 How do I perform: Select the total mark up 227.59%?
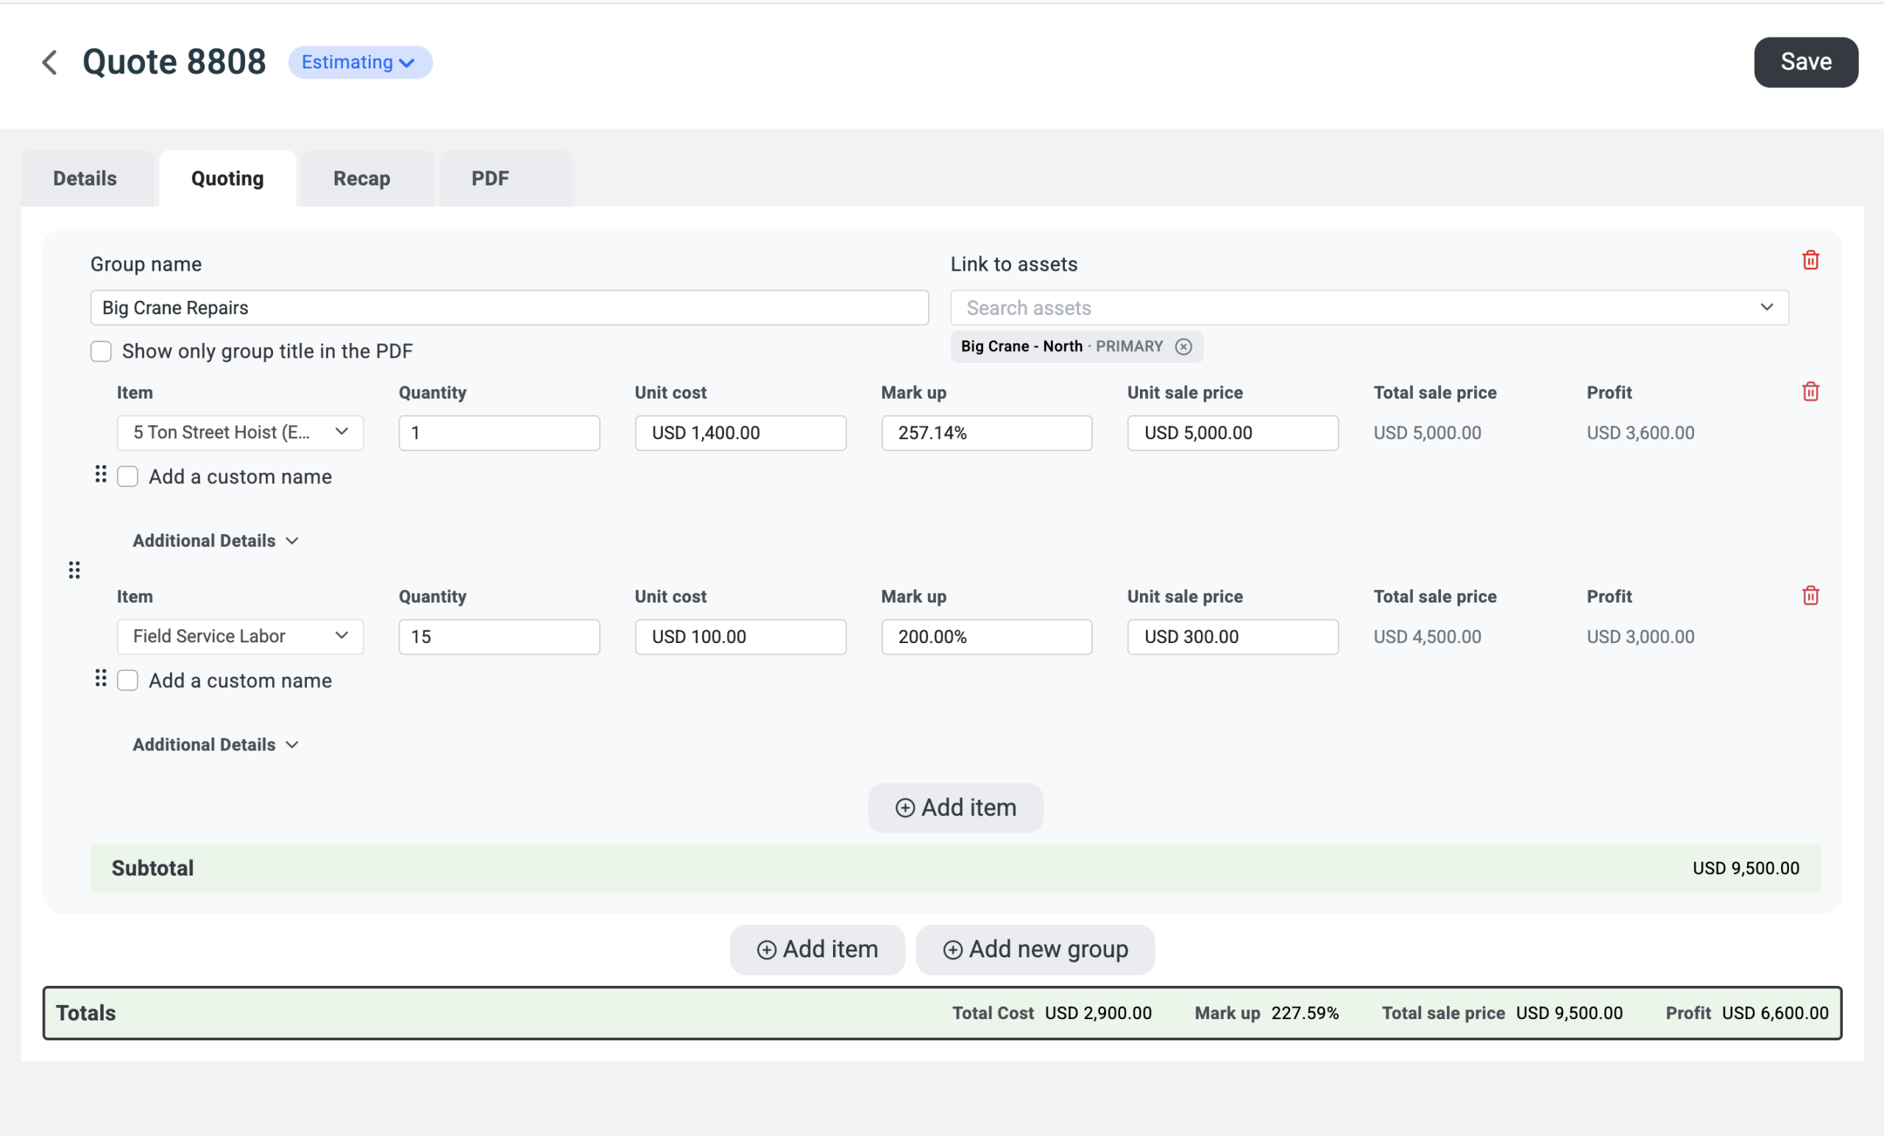pyautogui.click(x=1304, y=1013)
